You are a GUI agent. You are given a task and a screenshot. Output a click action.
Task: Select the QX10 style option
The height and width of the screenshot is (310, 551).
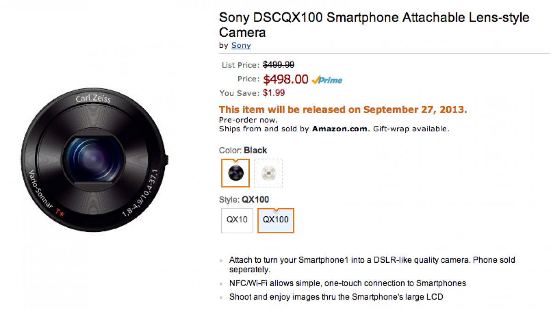237,220
